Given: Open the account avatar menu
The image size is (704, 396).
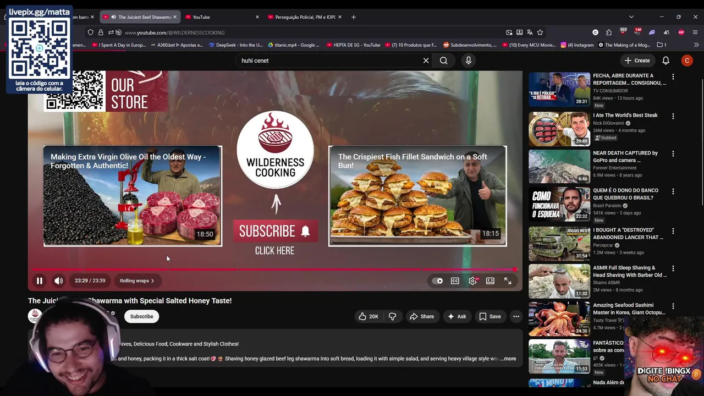Looking at the screenshot, I should [687, 61].
